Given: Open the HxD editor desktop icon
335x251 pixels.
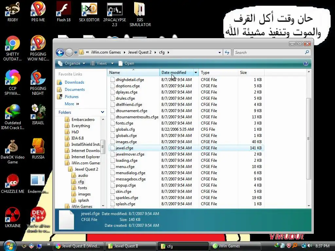Looking at the screenshot, I should pos(89,11).
